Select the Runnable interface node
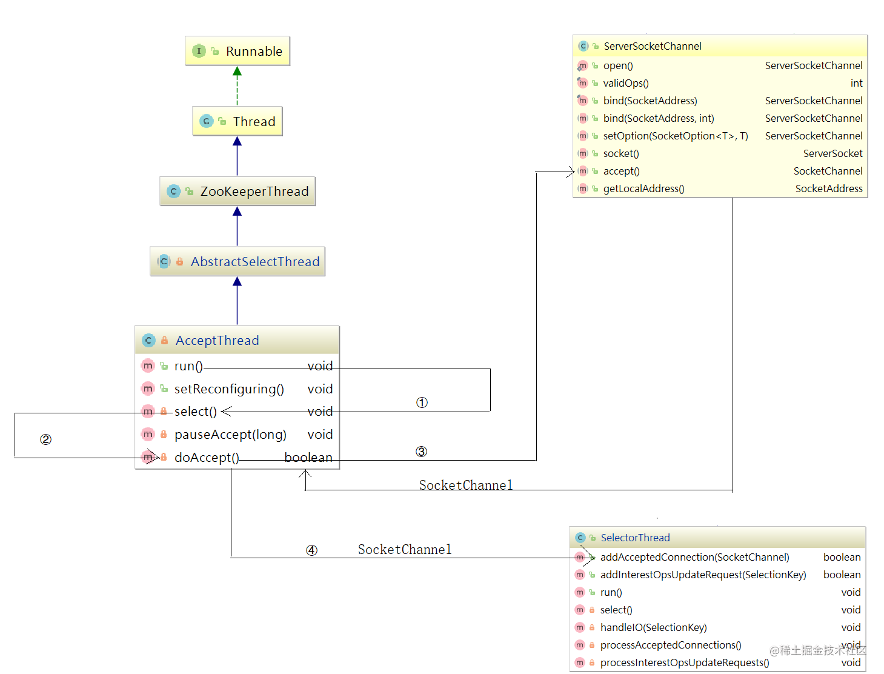This screenshot has width=884, height=674. point(238,51)
